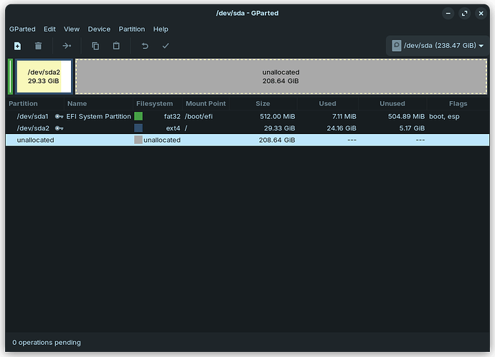This screenshot has width=495, height=357.
Task: Click the Apply all operations checkmark
Action: (x=166, y=46)
